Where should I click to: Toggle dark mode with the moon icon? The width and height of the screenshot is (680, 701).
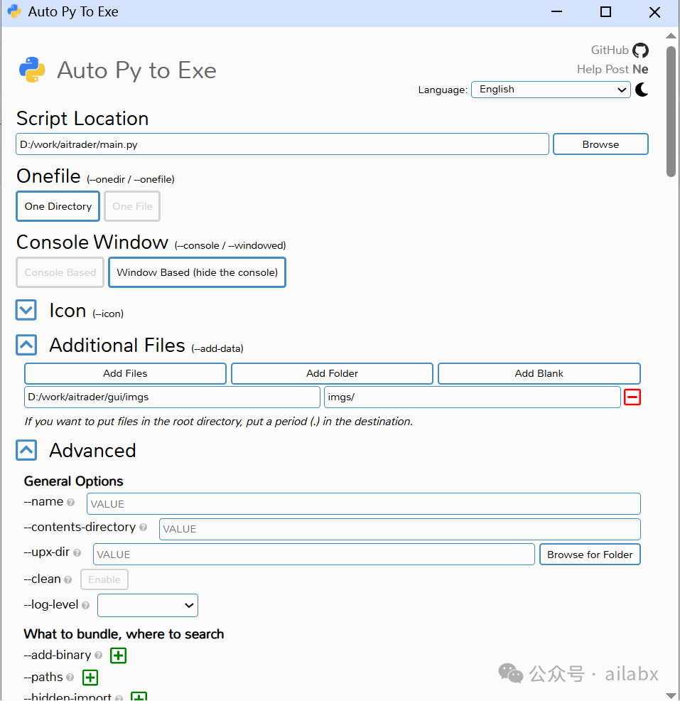[x=642, y=90]
